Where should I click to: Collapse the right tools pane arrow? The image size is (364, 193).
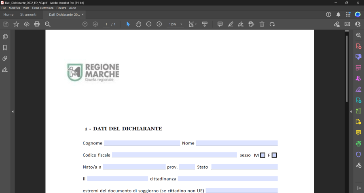click(x=351, y=111)
